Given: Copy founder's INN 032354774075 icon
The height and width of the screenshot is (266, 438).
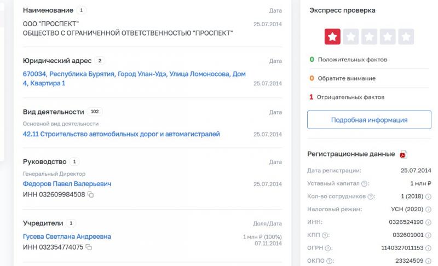Looking at the screenshot, I should point(89,247).
